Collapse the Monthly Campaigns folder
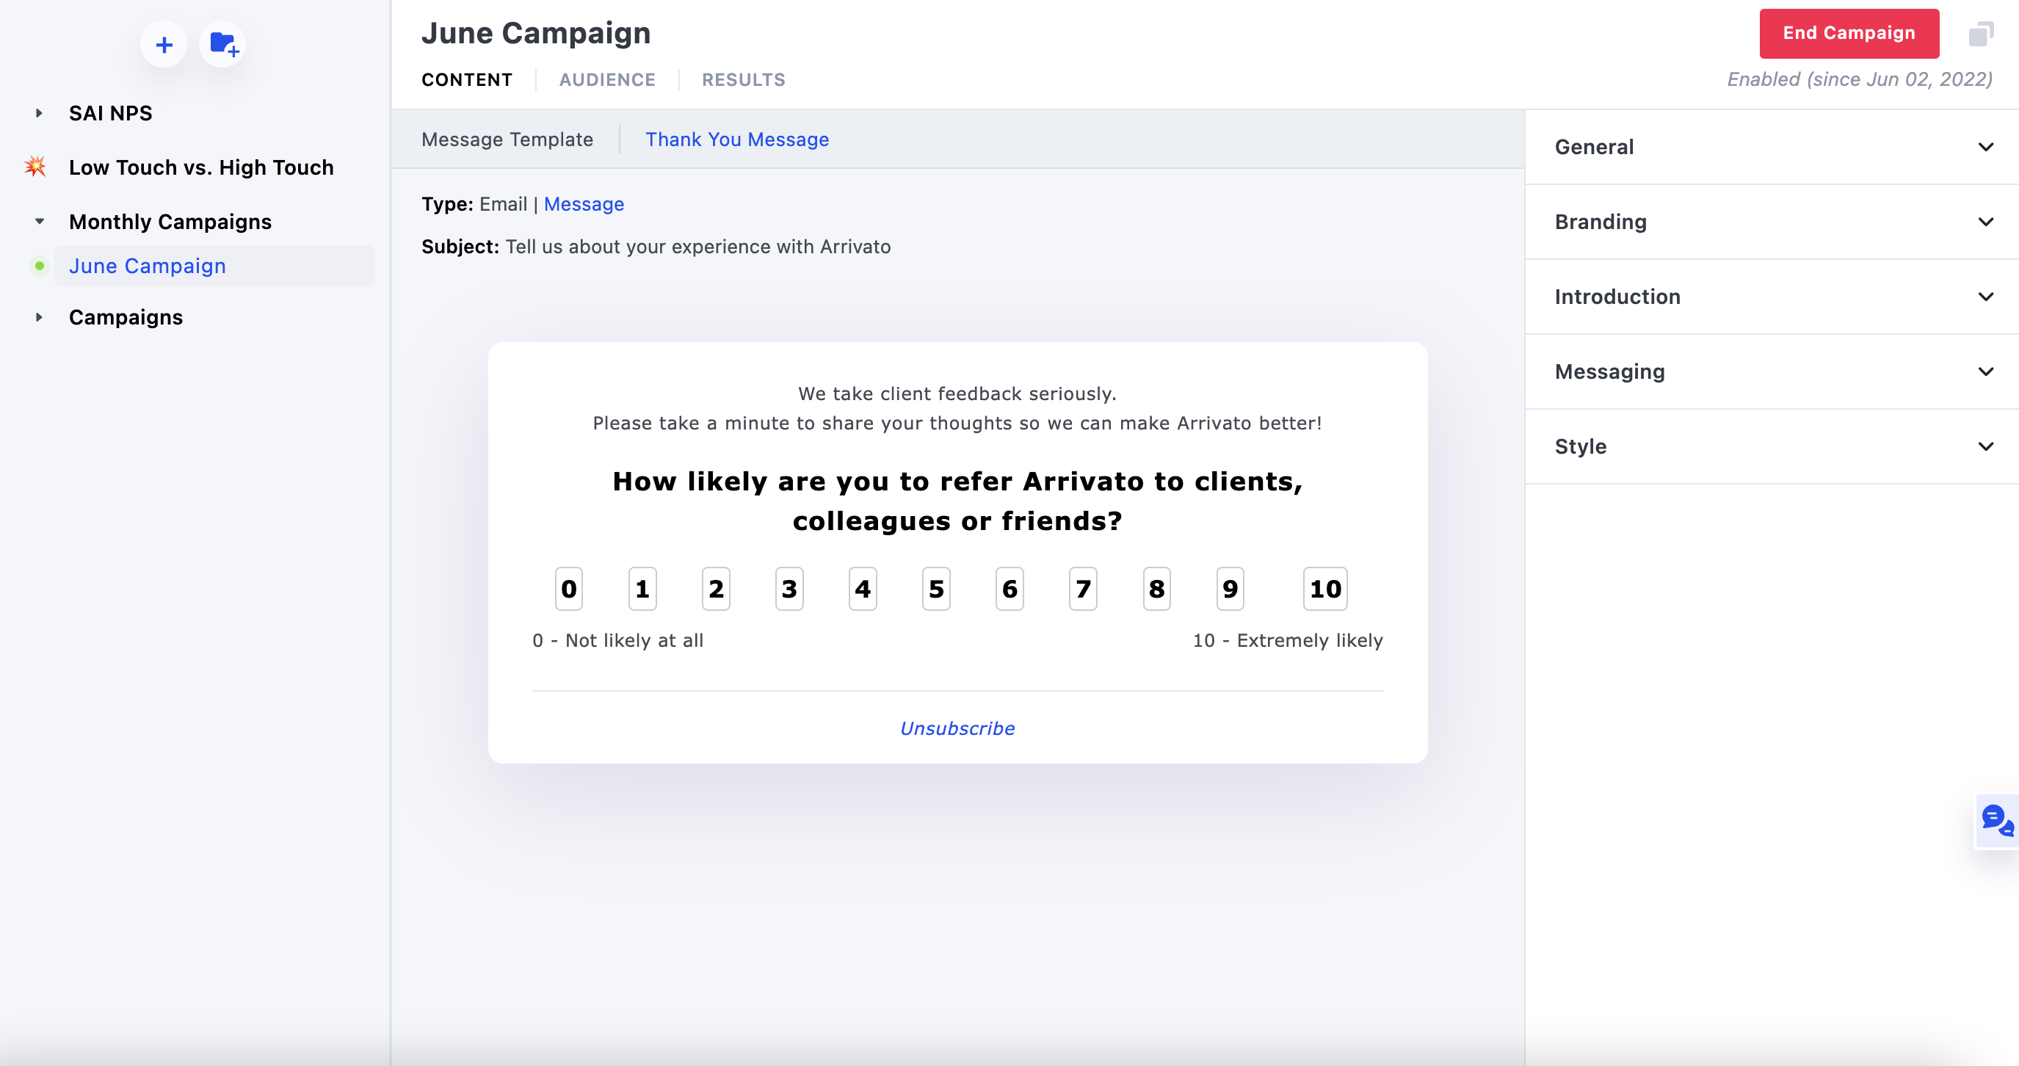This screenshot has width=2019, height=1066. (x=39, y=222)
